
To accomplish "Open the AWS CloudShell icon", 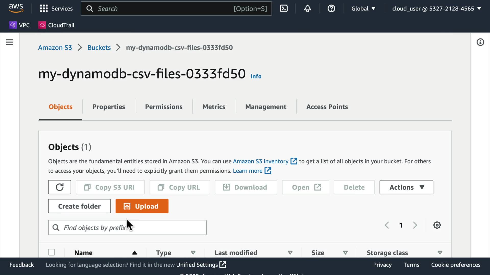I will (x=284, y=9).
